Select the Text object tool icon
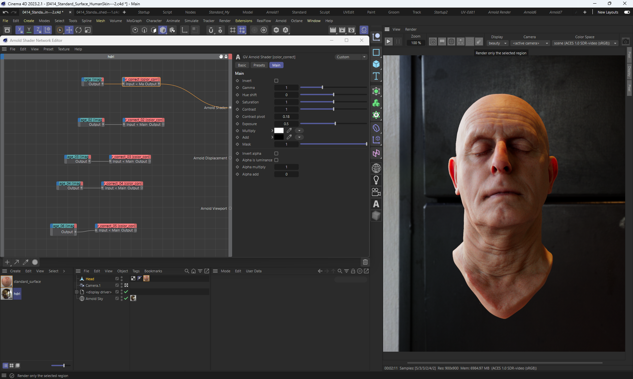 (x=376, y=76)
